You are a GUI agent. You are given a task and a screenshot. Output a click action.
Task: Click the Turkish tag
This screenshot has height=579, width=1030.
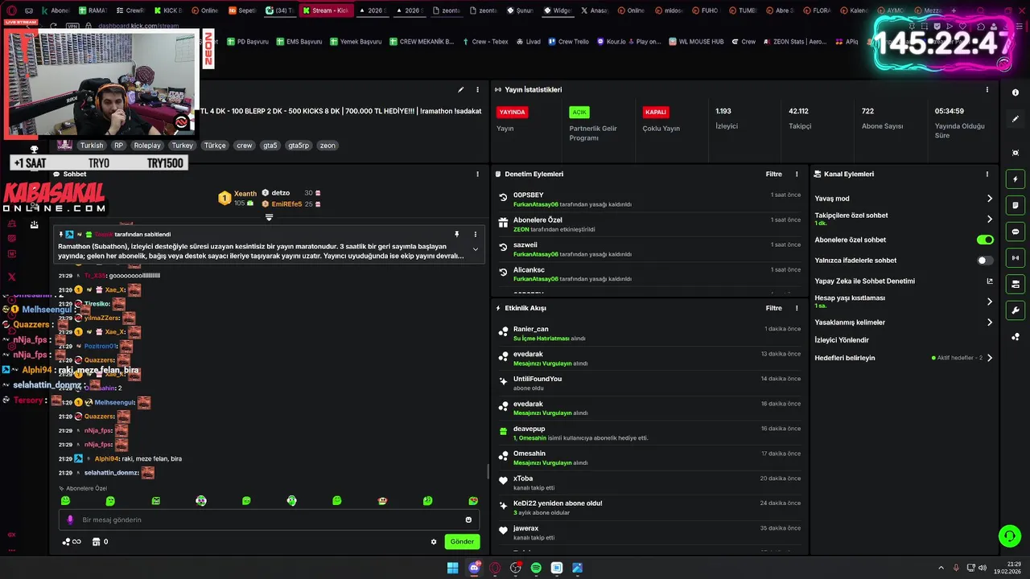92,146
